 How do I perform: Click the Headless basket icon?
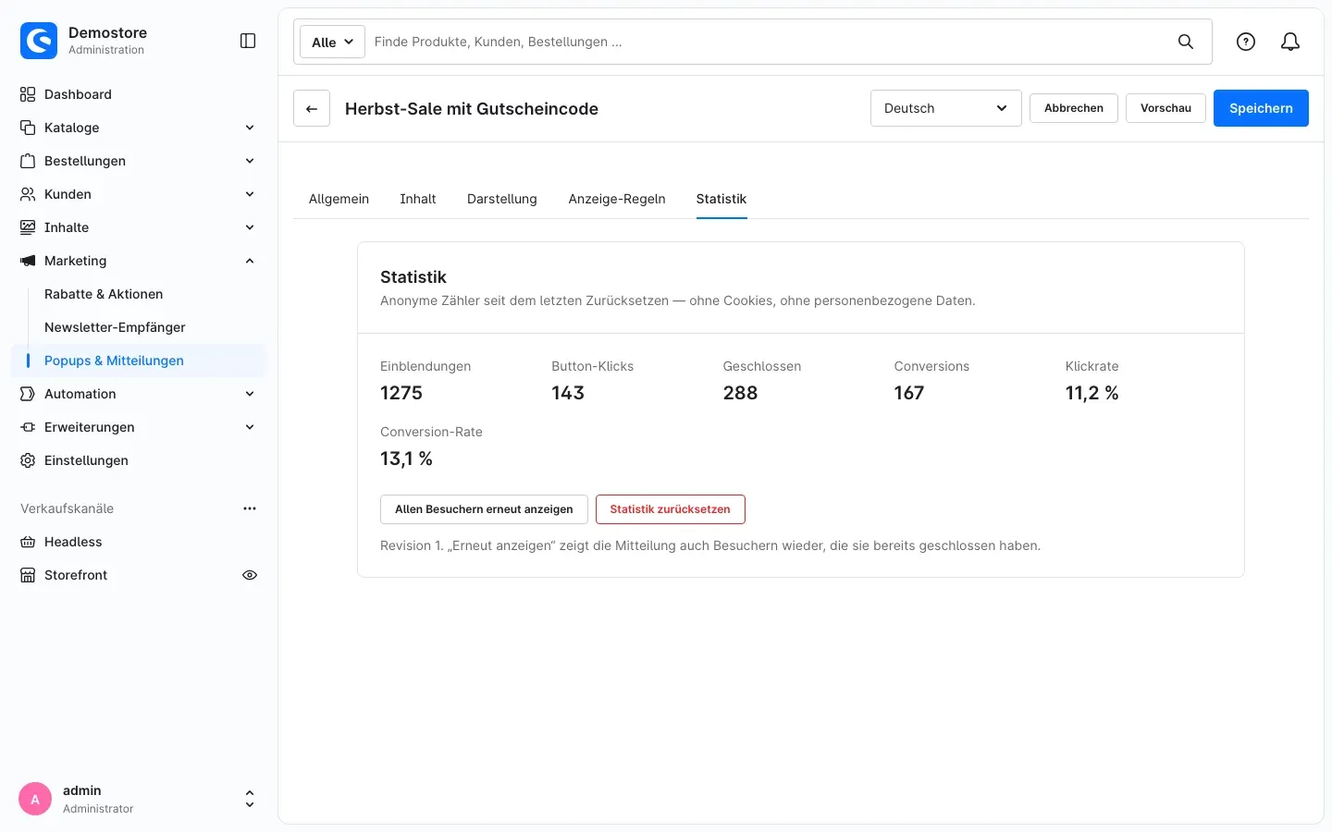[28, 542]
